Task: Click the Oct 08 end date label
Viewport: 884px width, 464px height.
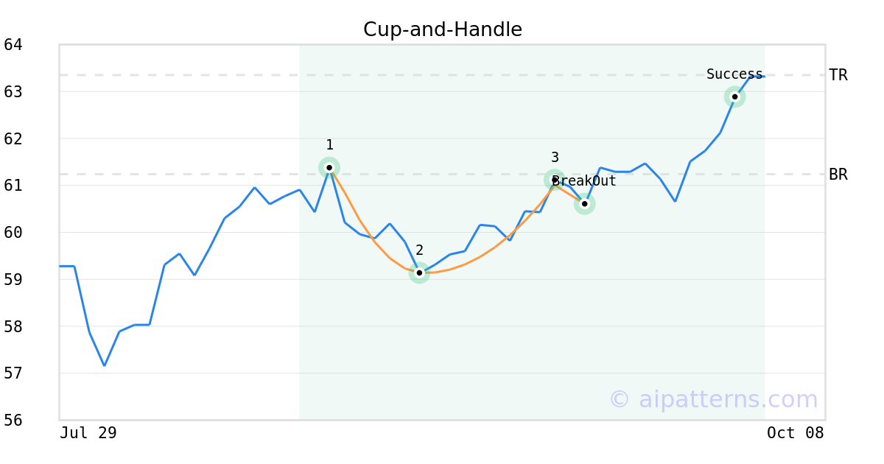Action: coord(796,433)
